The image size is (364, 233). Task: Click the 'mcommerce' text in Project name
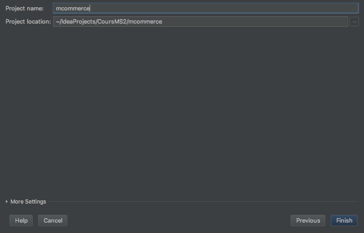pyautogui.click(x=73, y=8)
